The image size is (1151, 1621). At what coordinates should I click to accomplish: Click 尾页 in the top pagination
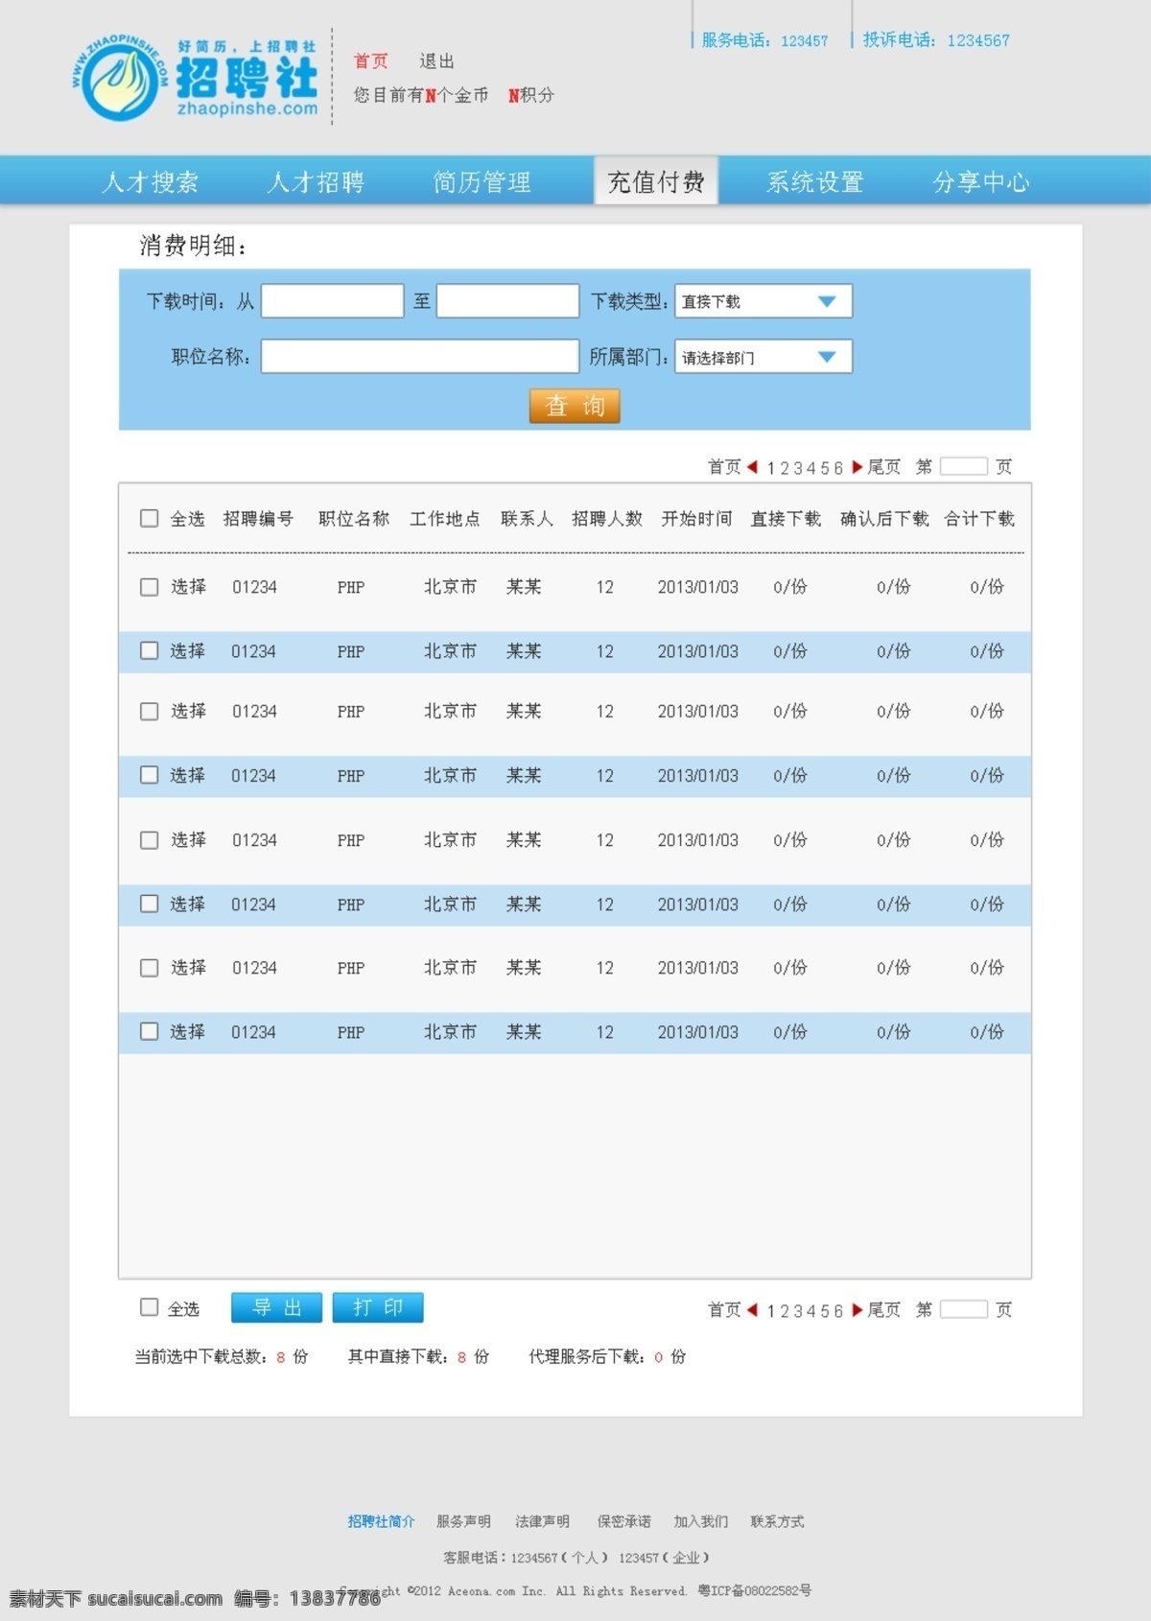(883, 467)
